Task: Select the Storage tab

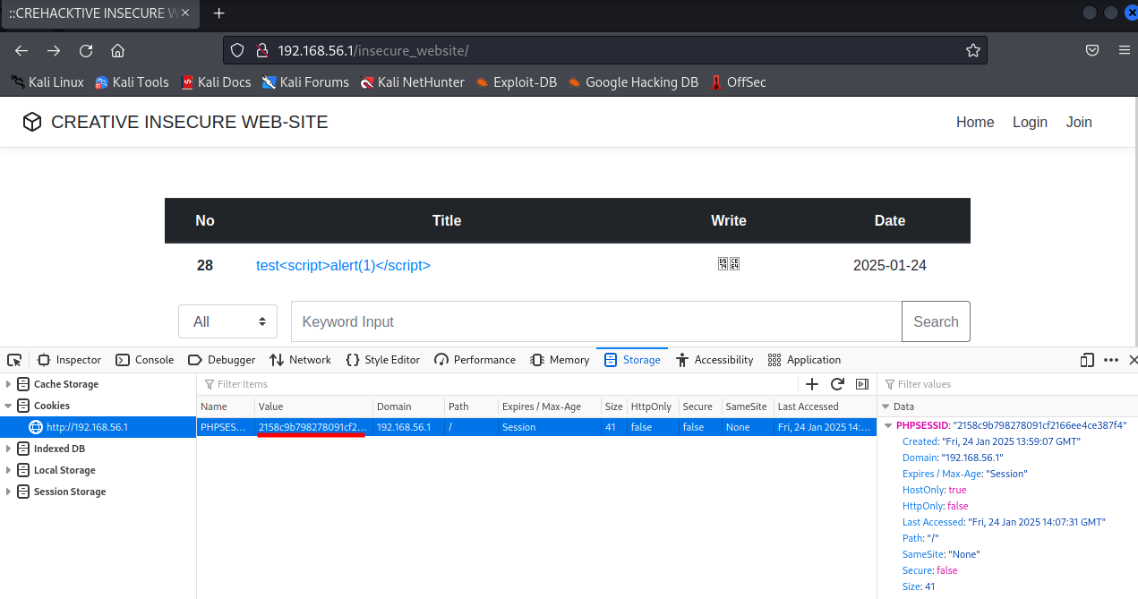Action: pyautogui.click(x=632, y=360)
